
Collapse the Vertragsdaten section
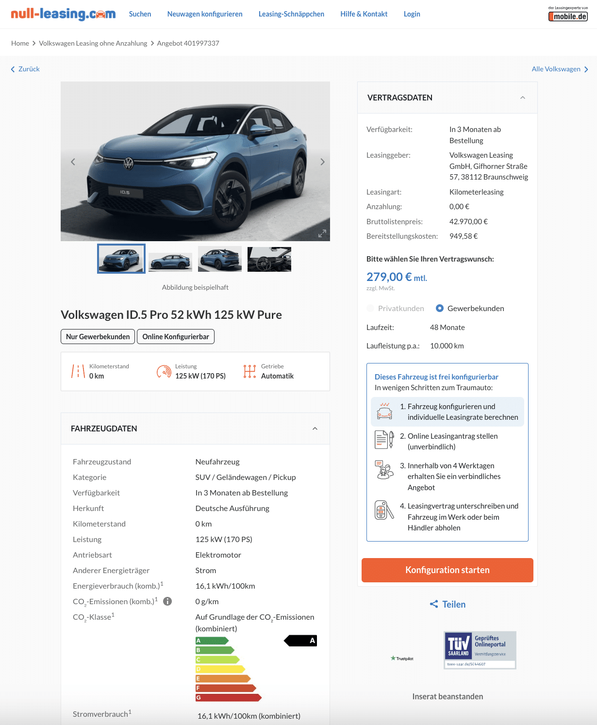click(x=523, y=98)
